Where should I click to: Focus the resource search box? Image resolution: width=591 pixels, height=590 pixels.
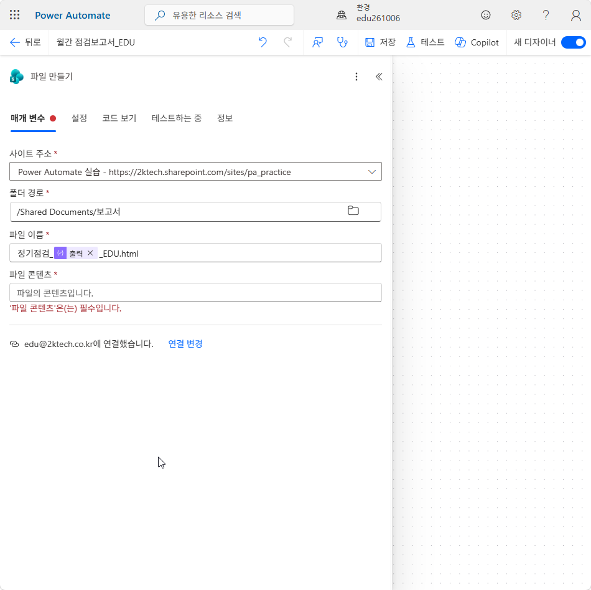click(x=219, y=15)
